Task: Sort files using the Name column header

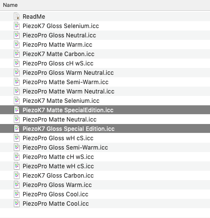Action: pyautogui.click(x=10, y=5)
